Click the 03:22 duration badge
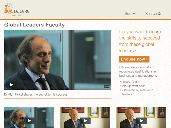Screen dimensions: 171x128 [x=107, y=87]
